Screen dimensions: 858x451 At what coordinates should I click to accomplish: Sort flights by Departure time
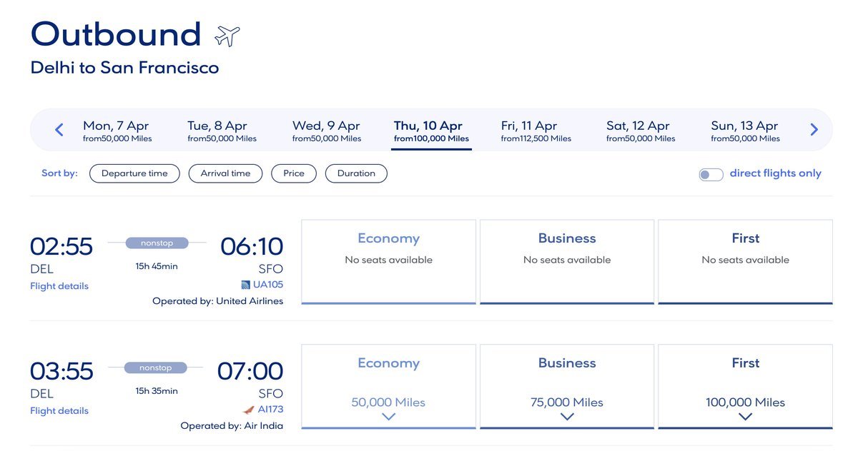134,173
